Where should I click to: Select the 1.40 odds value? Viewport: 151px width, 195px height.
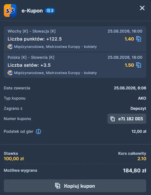pos(129,39)
